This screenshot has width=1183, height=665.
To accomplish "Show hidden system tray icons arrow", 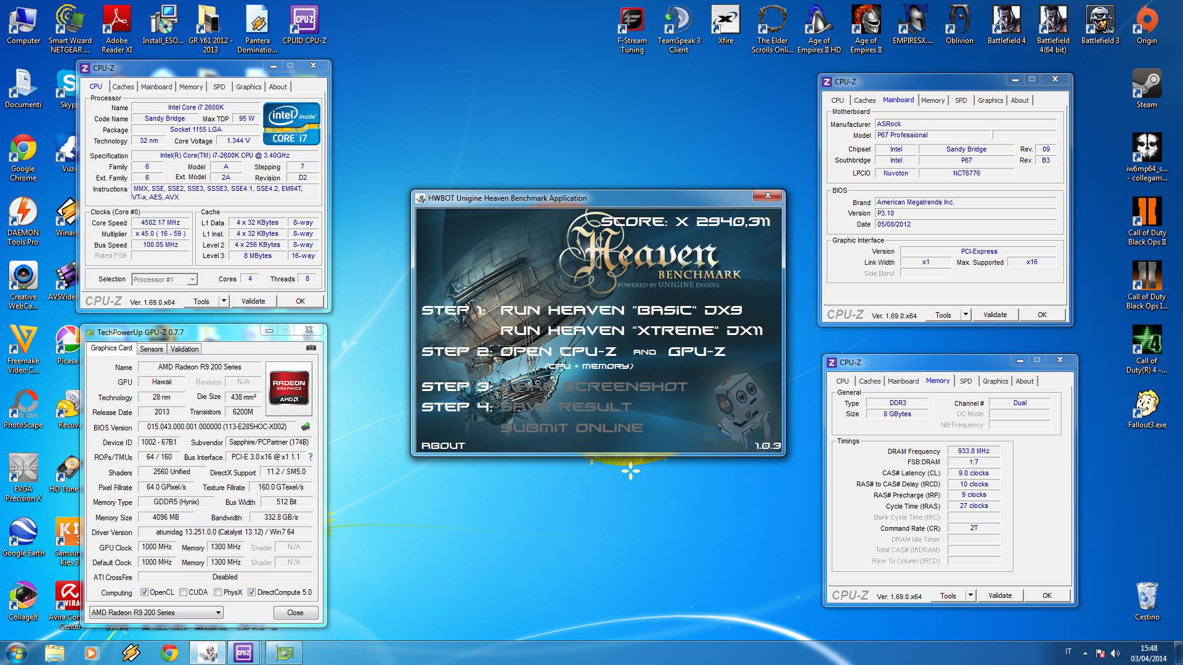I will click(1085, 653).
